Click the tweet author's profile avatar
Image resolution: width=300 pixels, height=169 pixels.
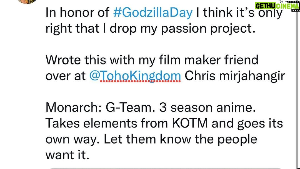[27, 2]
